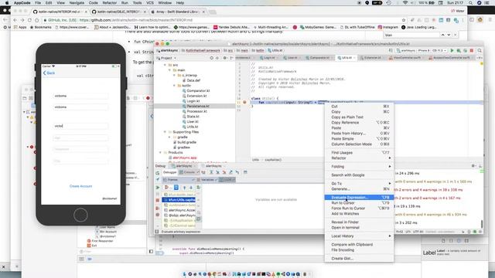Choose Search with Google in context menu
The width and height of the screenshot is (495, 278).
(x=359, y=175)
